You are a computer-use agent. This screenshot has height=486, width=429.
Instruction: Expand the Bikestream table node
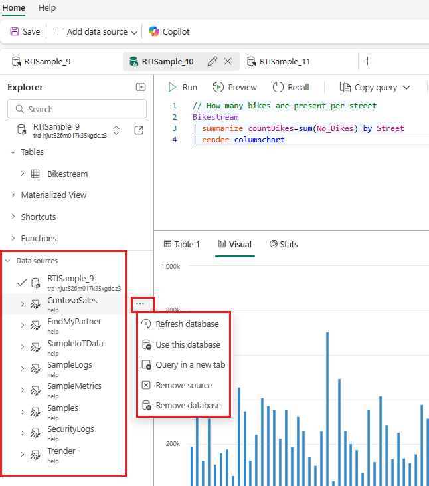tap(23, 174)
